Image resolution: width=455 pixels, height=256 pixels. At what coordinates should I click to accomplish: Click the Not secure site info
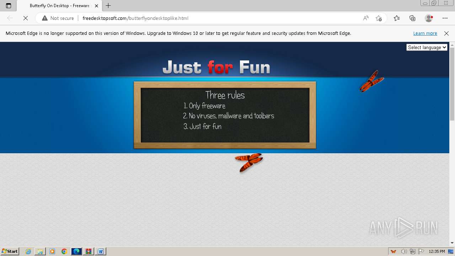pyautogui.click(x=58, y=18)
